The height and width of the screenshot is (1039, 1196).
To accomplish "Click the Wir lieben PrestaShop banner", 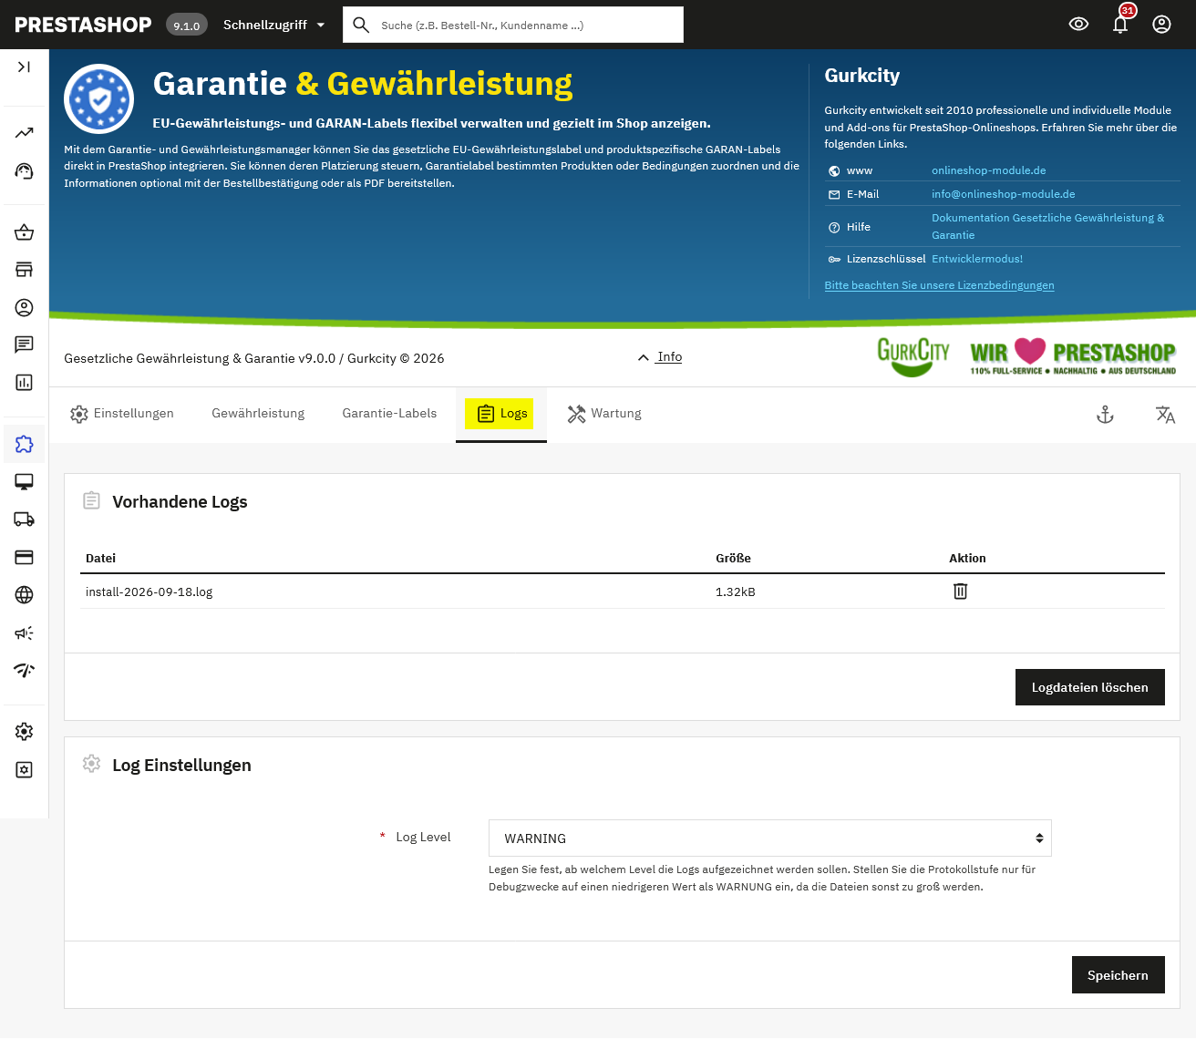I will click(x=1073, y=356).
